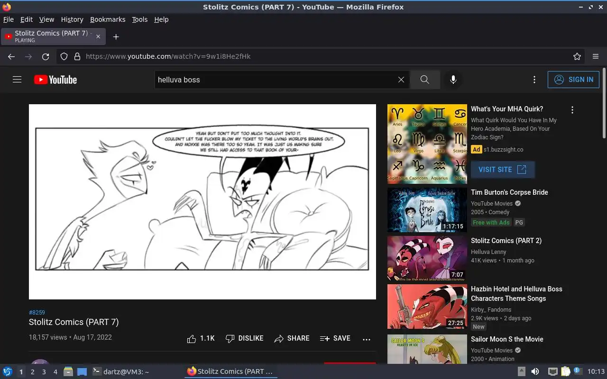Bookmark this page with the star
The image size is (607, 379).
coord(577,56)
